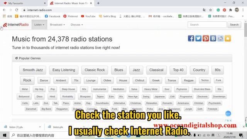Screen dimensions: 247x139
Task: Switch to the Internet Radio tab
Action: [71, 3]
